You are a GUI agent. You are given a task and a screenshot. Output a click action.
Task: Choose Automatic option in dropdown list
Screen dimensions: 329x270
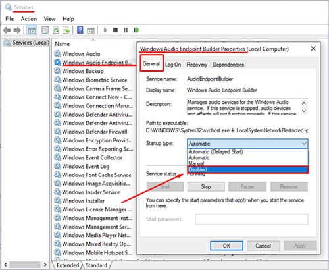point(247,157)
